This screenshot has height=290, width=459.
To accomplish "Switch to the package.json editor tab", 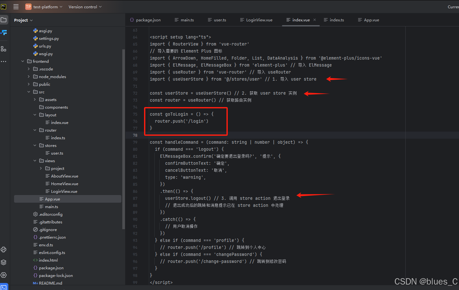I will (145, 20).
